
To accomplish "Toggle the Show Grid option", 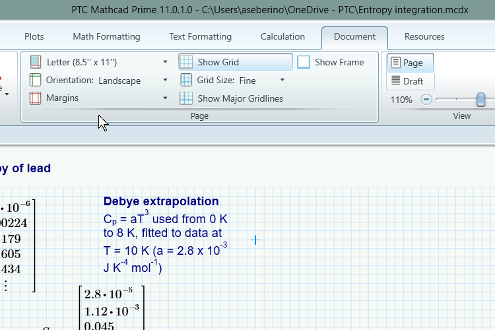I will tap(235, 62).
